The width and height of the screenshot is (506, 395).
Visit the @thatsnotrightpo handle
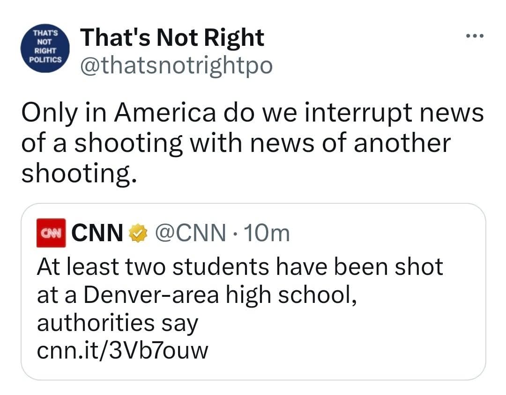pos(176,66)
